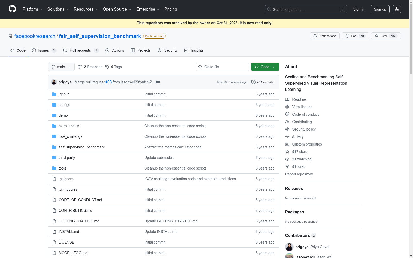Viewport: 413px width, 258px height.
Task: Click the iccv_challenge folder icon
Action: 54,136
